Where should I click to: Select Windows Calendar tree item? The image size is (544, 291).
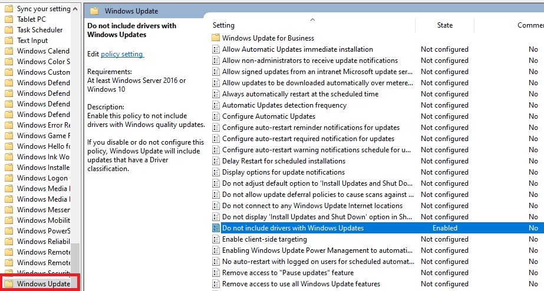(44, 51)
